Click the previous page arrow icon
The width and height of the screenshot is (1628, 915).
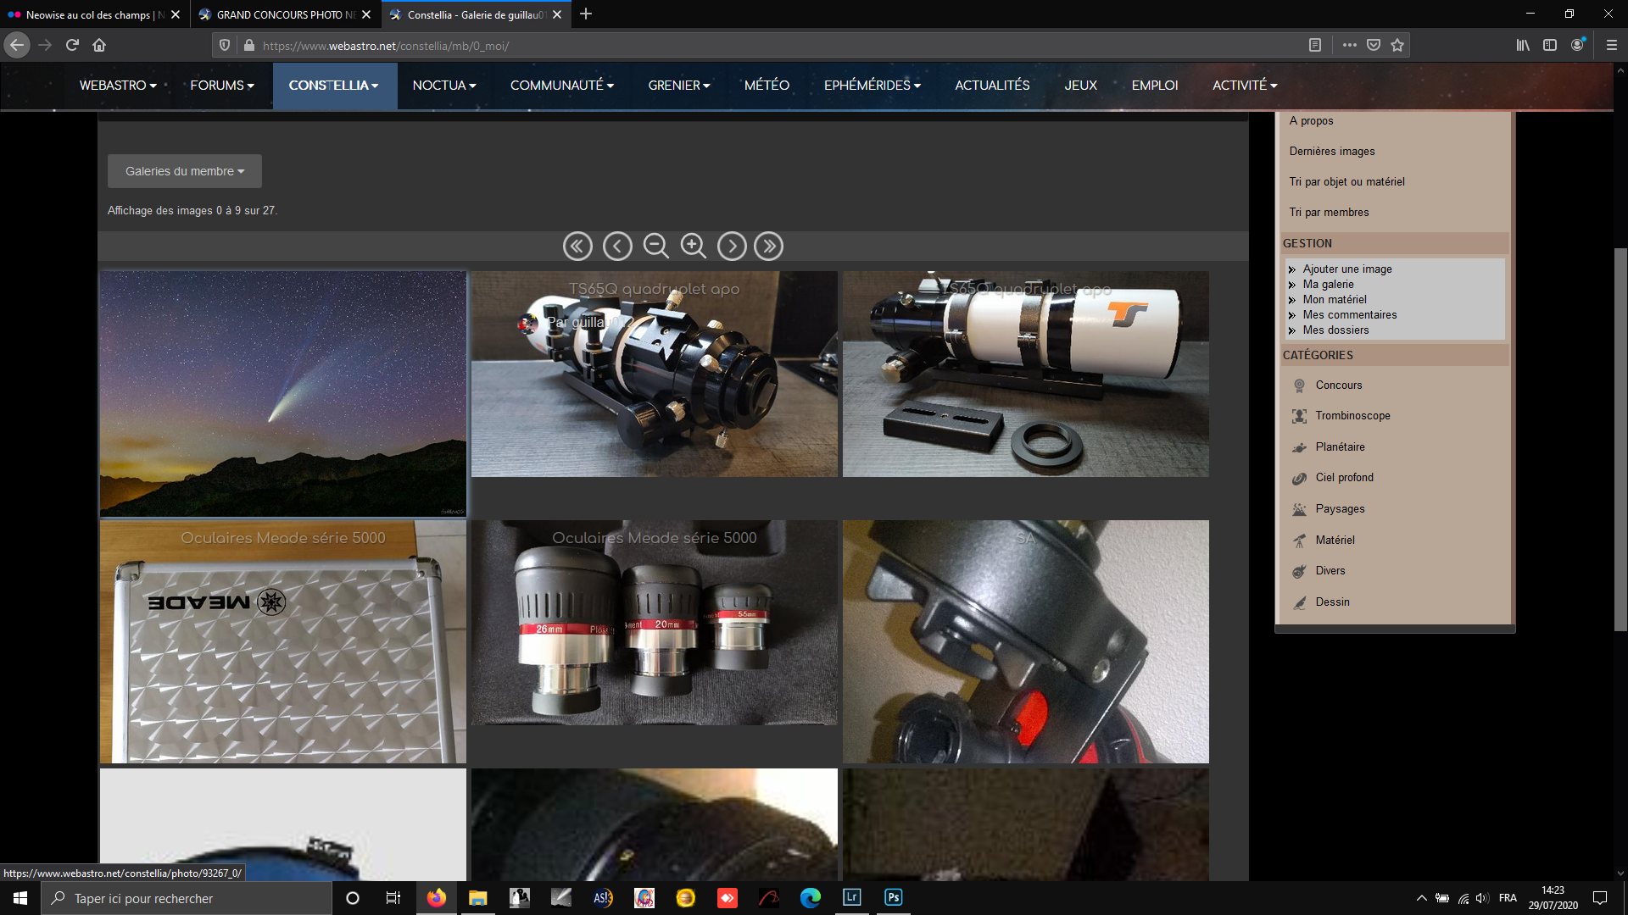pos(617,247)
